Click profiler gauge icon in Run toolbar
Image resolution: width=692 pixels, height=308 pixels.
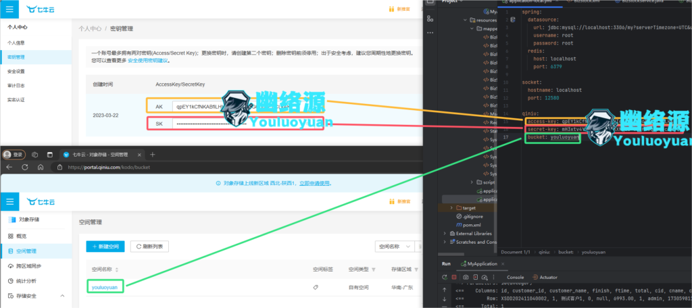485,277
